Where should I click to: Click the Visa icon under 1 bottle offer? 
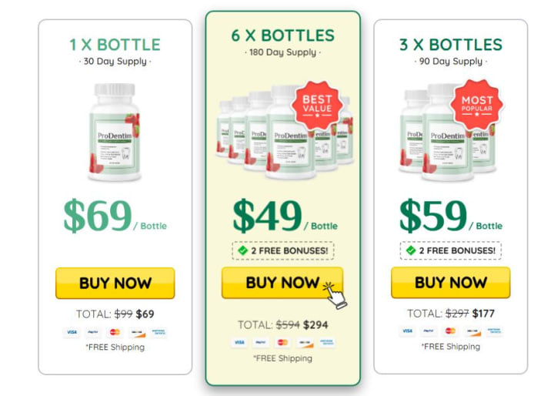[x=72, y=332]
